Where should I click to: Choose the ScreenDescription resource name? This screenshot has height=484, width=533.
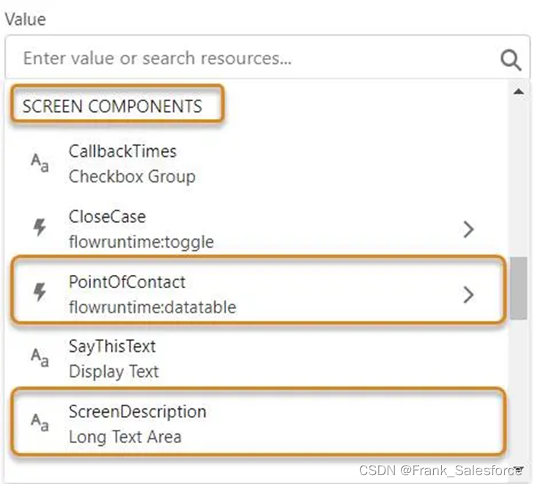pos(137,411)
